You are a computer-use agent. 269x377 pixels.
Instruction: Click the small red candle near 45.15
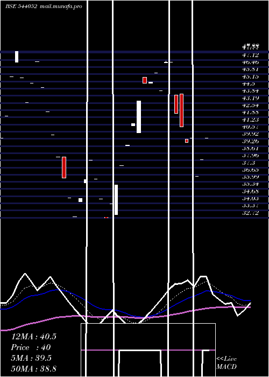pyautogui.click(x=145, y=80)
